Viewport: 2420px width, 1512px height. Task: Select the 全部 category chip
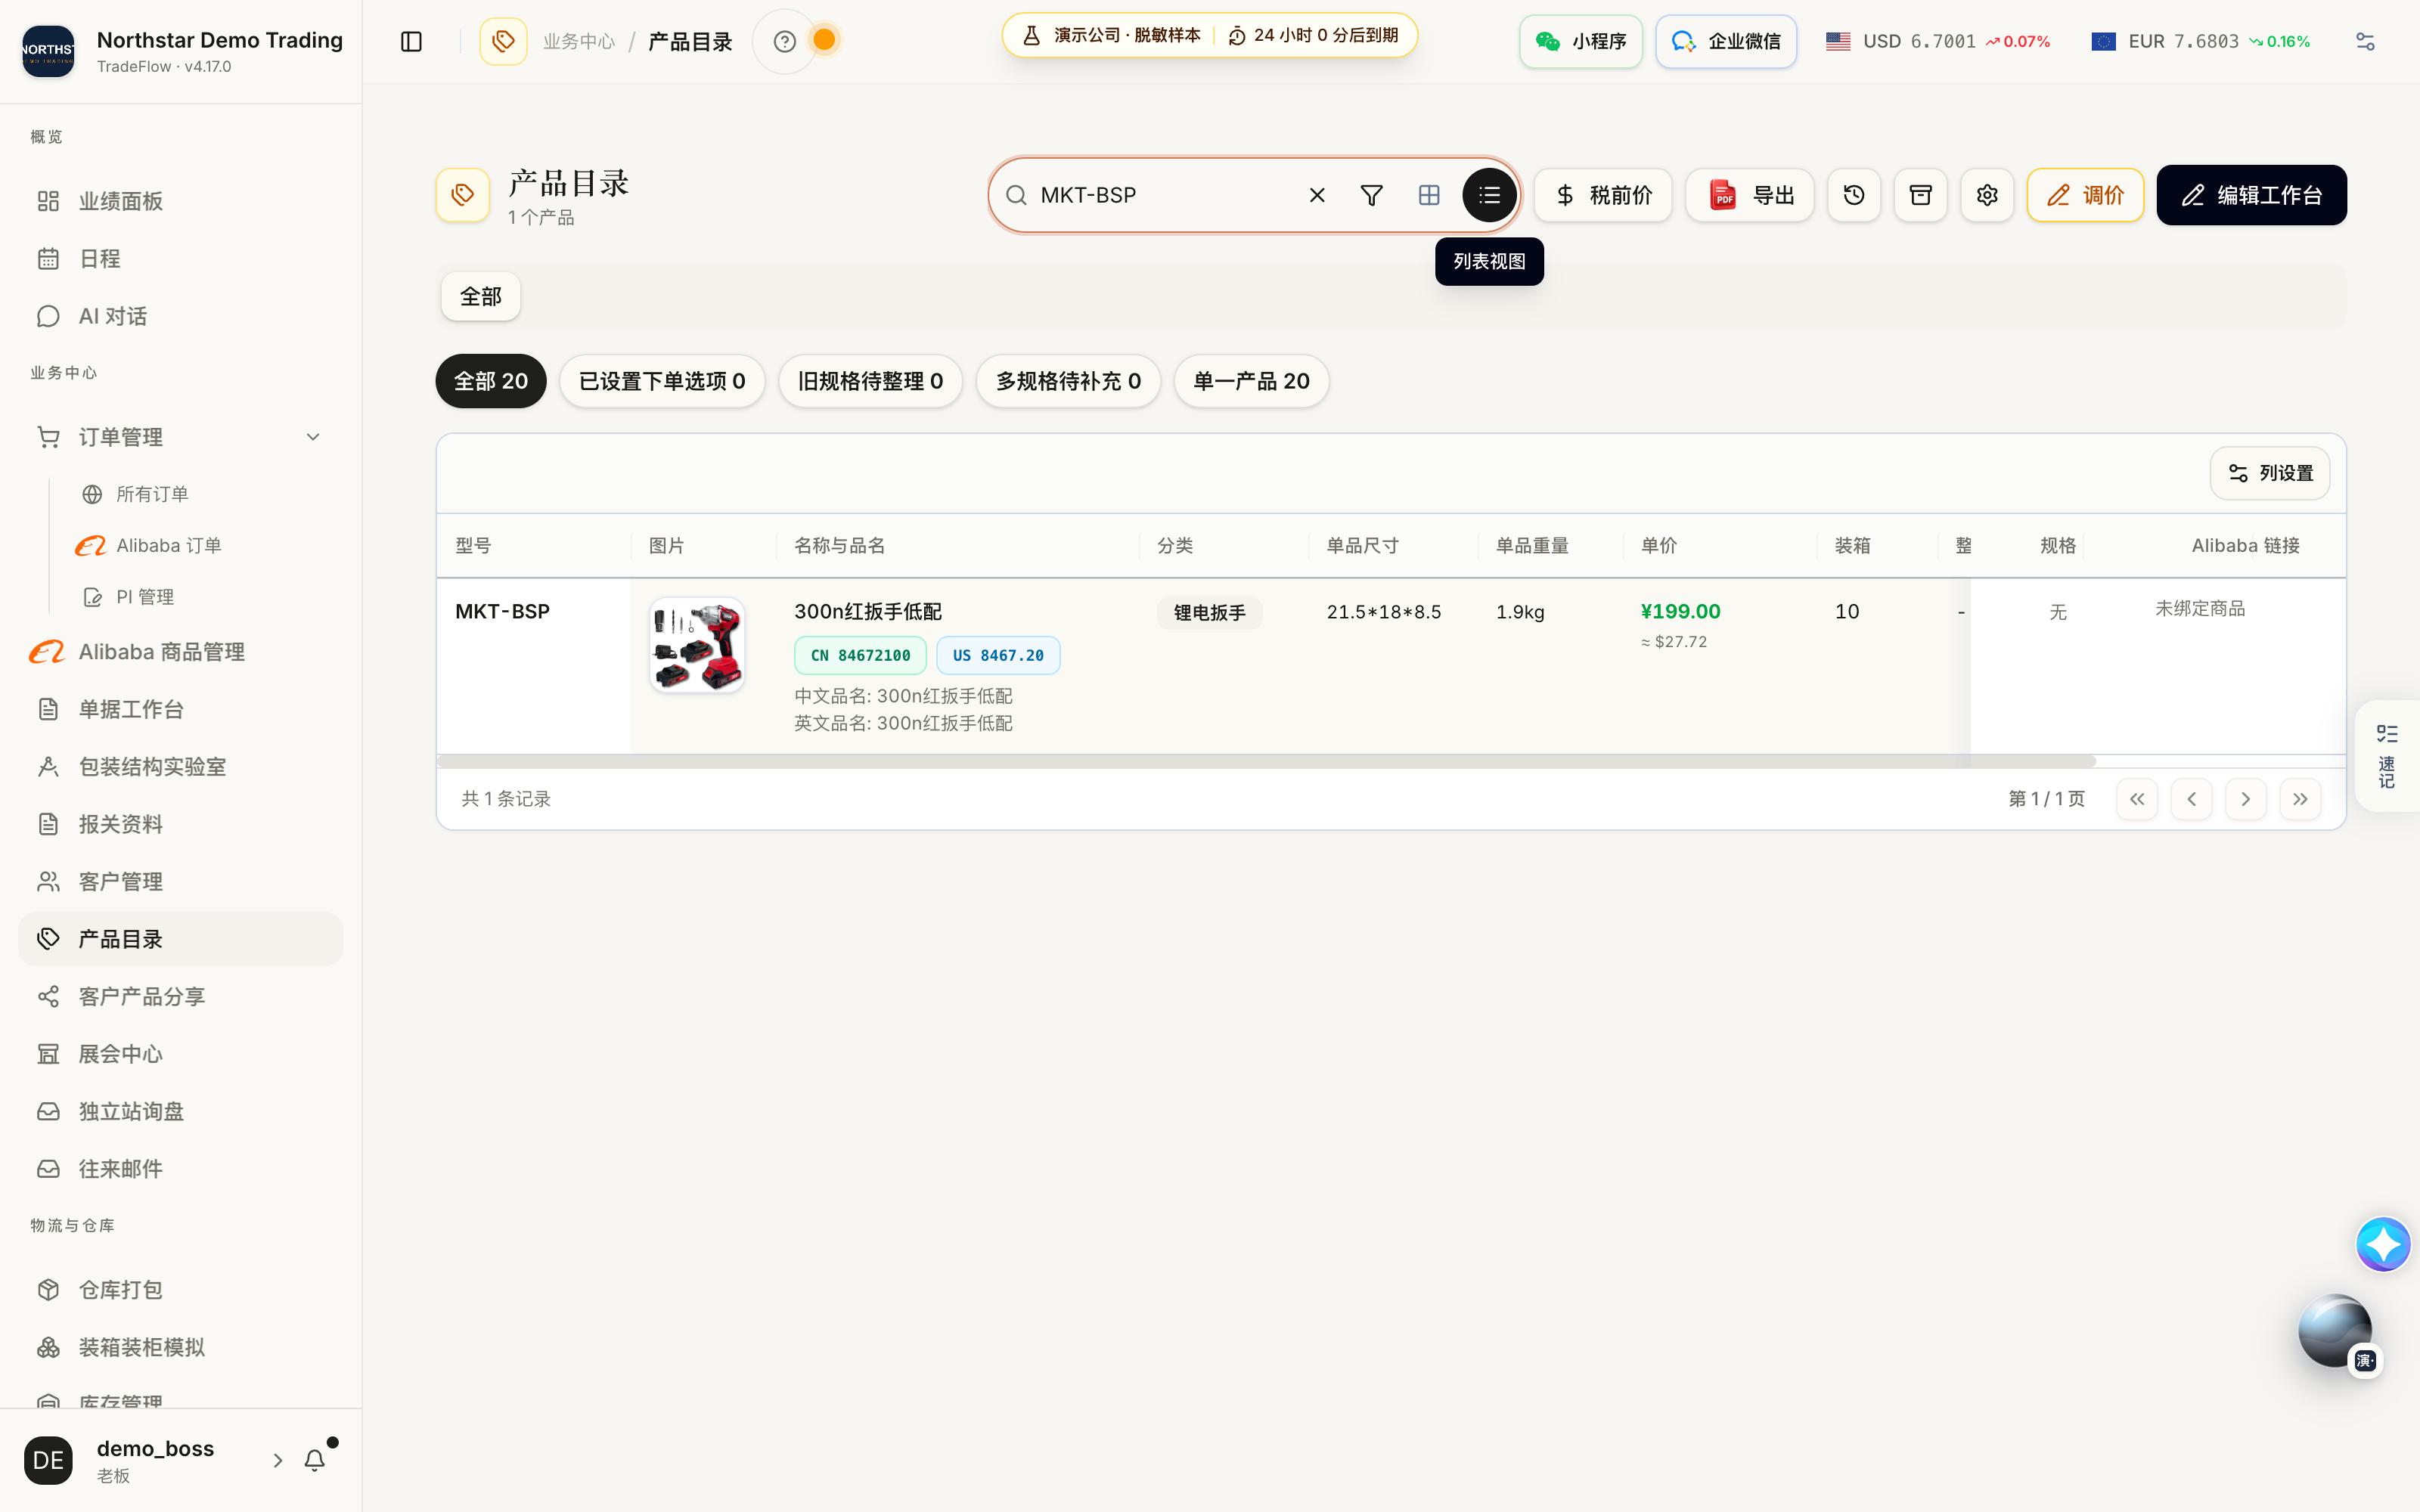point(481,296)
